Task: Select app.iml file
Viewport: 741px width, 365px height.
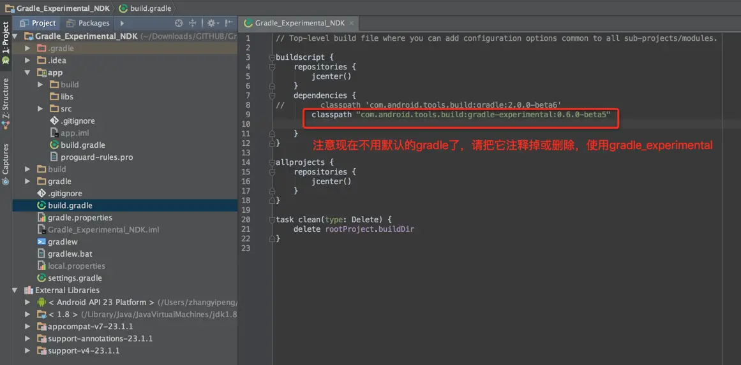Action: click(x=75, y=133)
